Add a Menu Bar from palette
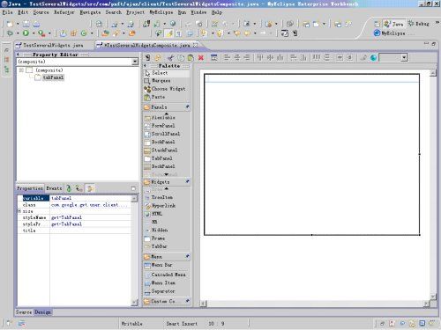 click(x=161, y=265)
